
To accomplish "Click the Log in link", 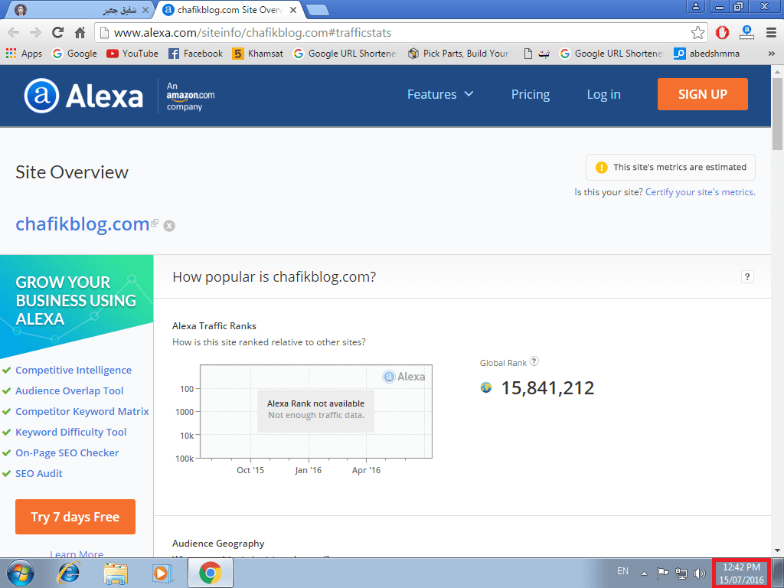I will coord(603,94).
